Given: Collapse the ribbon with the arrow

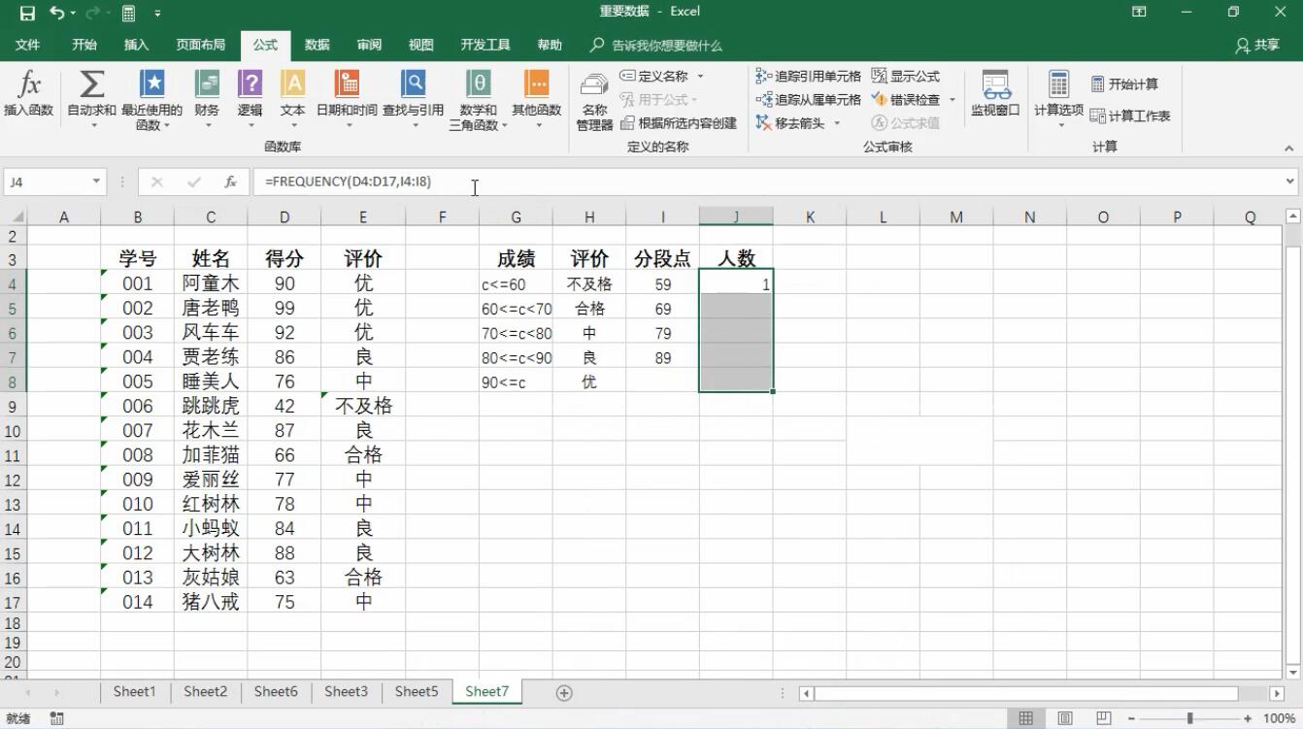Looking at the screenshot, I should 1289,149.
